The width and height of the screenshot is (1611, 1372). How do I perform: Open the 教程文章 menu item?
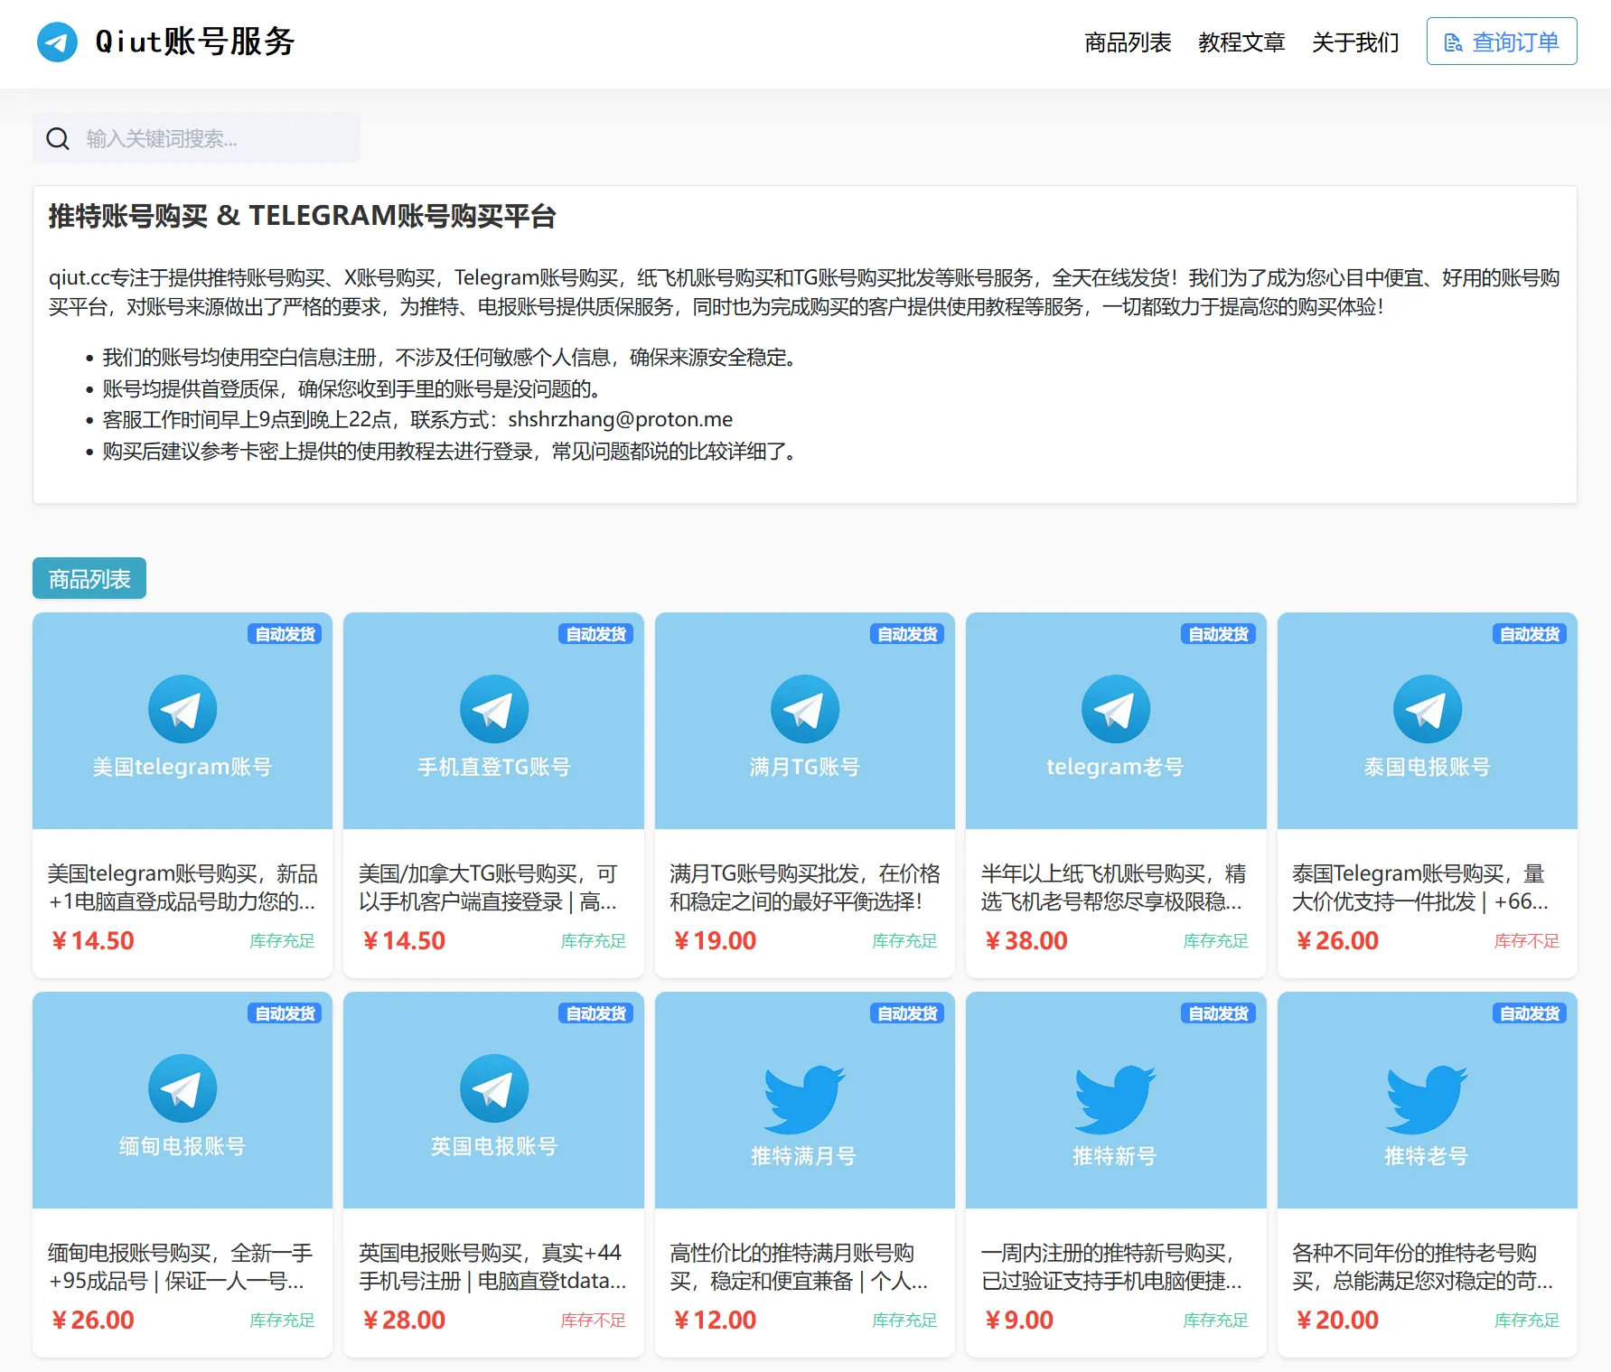pos(1242,42)
